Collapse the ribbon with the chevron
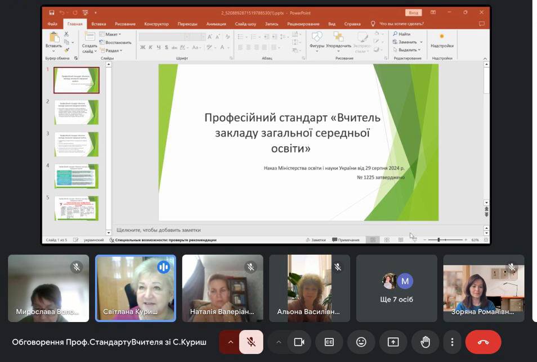The image size is (537, 362). [485, 59]
